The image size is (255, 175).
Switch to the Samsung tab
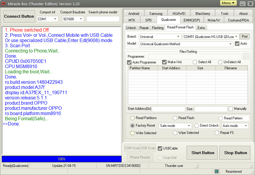(x=156, y=13)
